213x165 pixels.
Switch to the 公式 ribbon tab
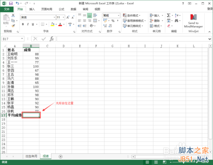point(61,9)
